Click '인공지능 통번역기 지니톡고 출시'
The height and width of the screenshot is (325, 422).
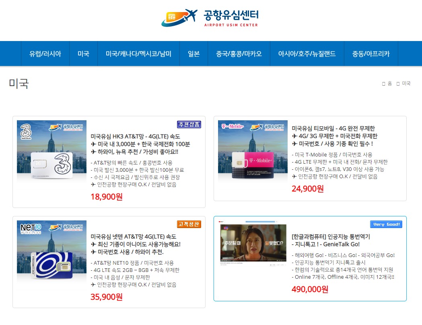[330, 263]
